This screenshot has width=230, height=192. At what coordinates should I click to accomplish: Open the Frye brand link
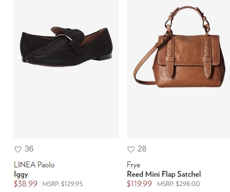point(133,165)
